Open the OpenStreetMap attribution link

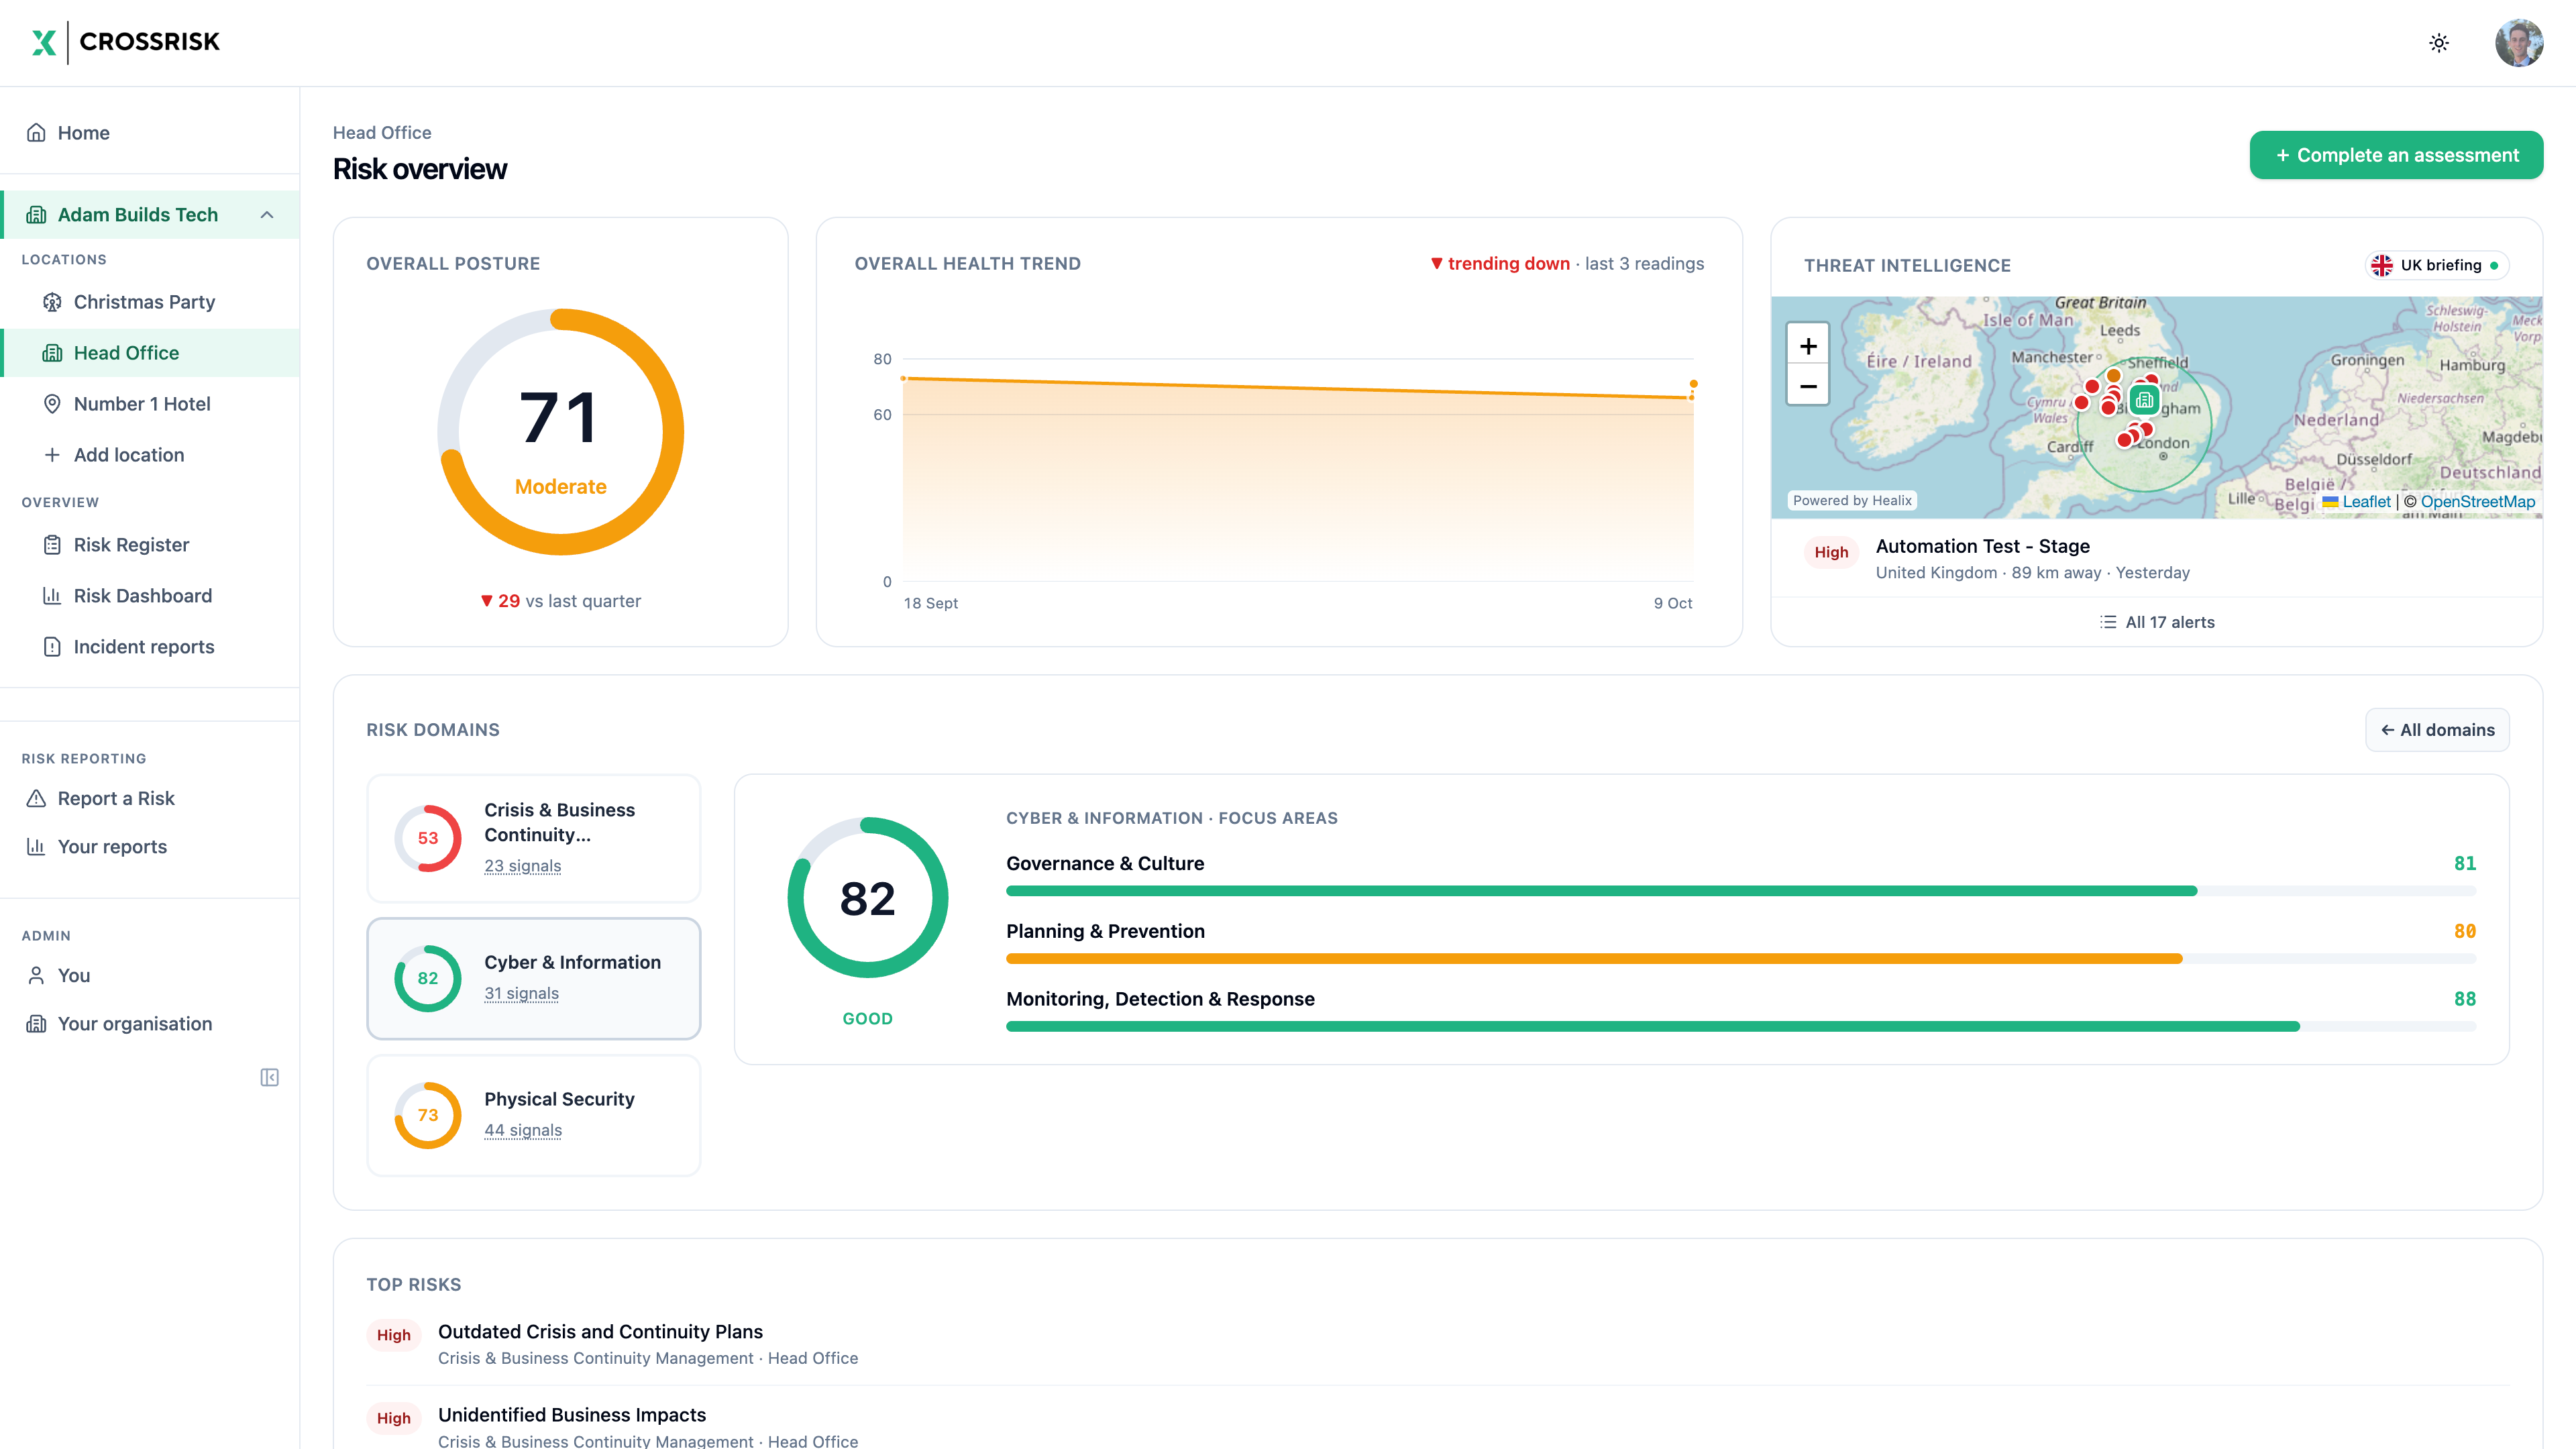[2478, 502]
